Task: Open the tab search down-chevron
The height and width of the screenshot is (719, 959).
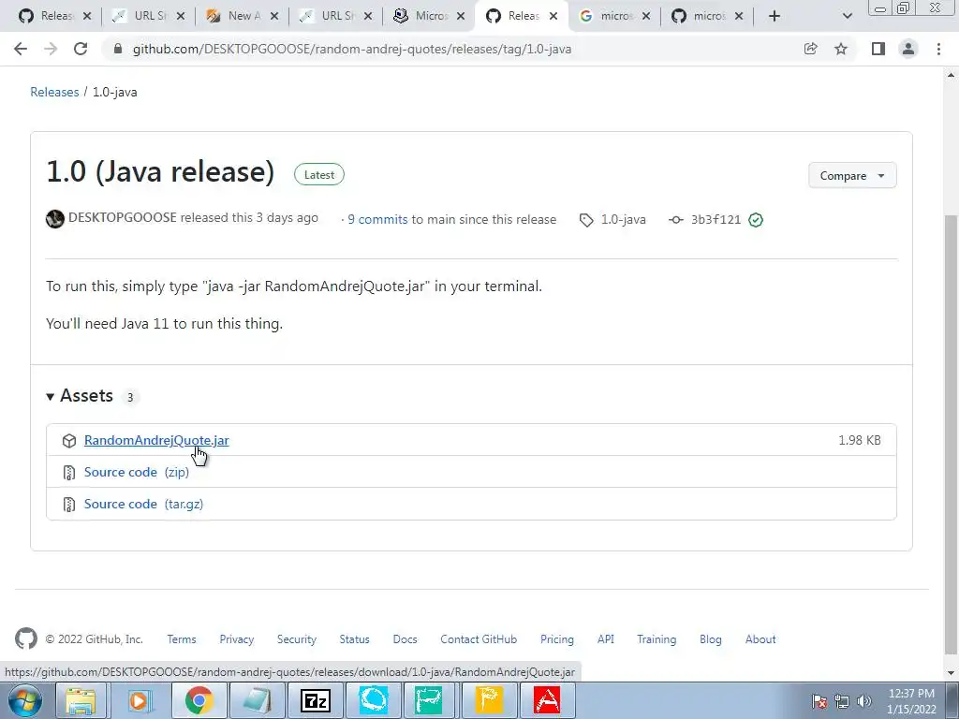Action: 847,16
